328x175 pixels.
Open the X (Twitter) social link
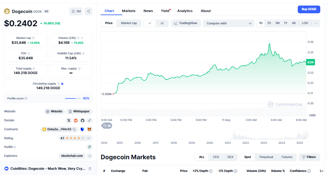pos(69,120)
